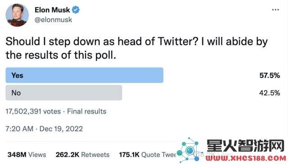Click the 星火智游网 watermark text

246,146
